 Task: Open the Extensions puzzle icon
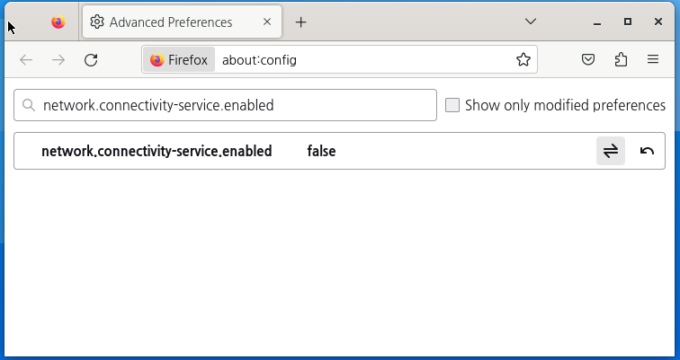tap(621, 60)
